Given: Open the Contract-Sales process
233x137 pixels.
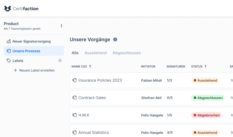Looking at the screenshot, I should (x=92, y=98).
